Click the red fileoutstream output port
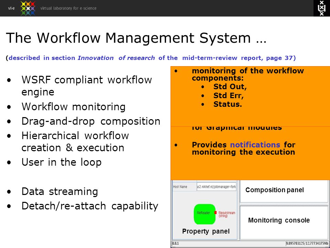This screenshot has width=330, height=248. (216, 213)
